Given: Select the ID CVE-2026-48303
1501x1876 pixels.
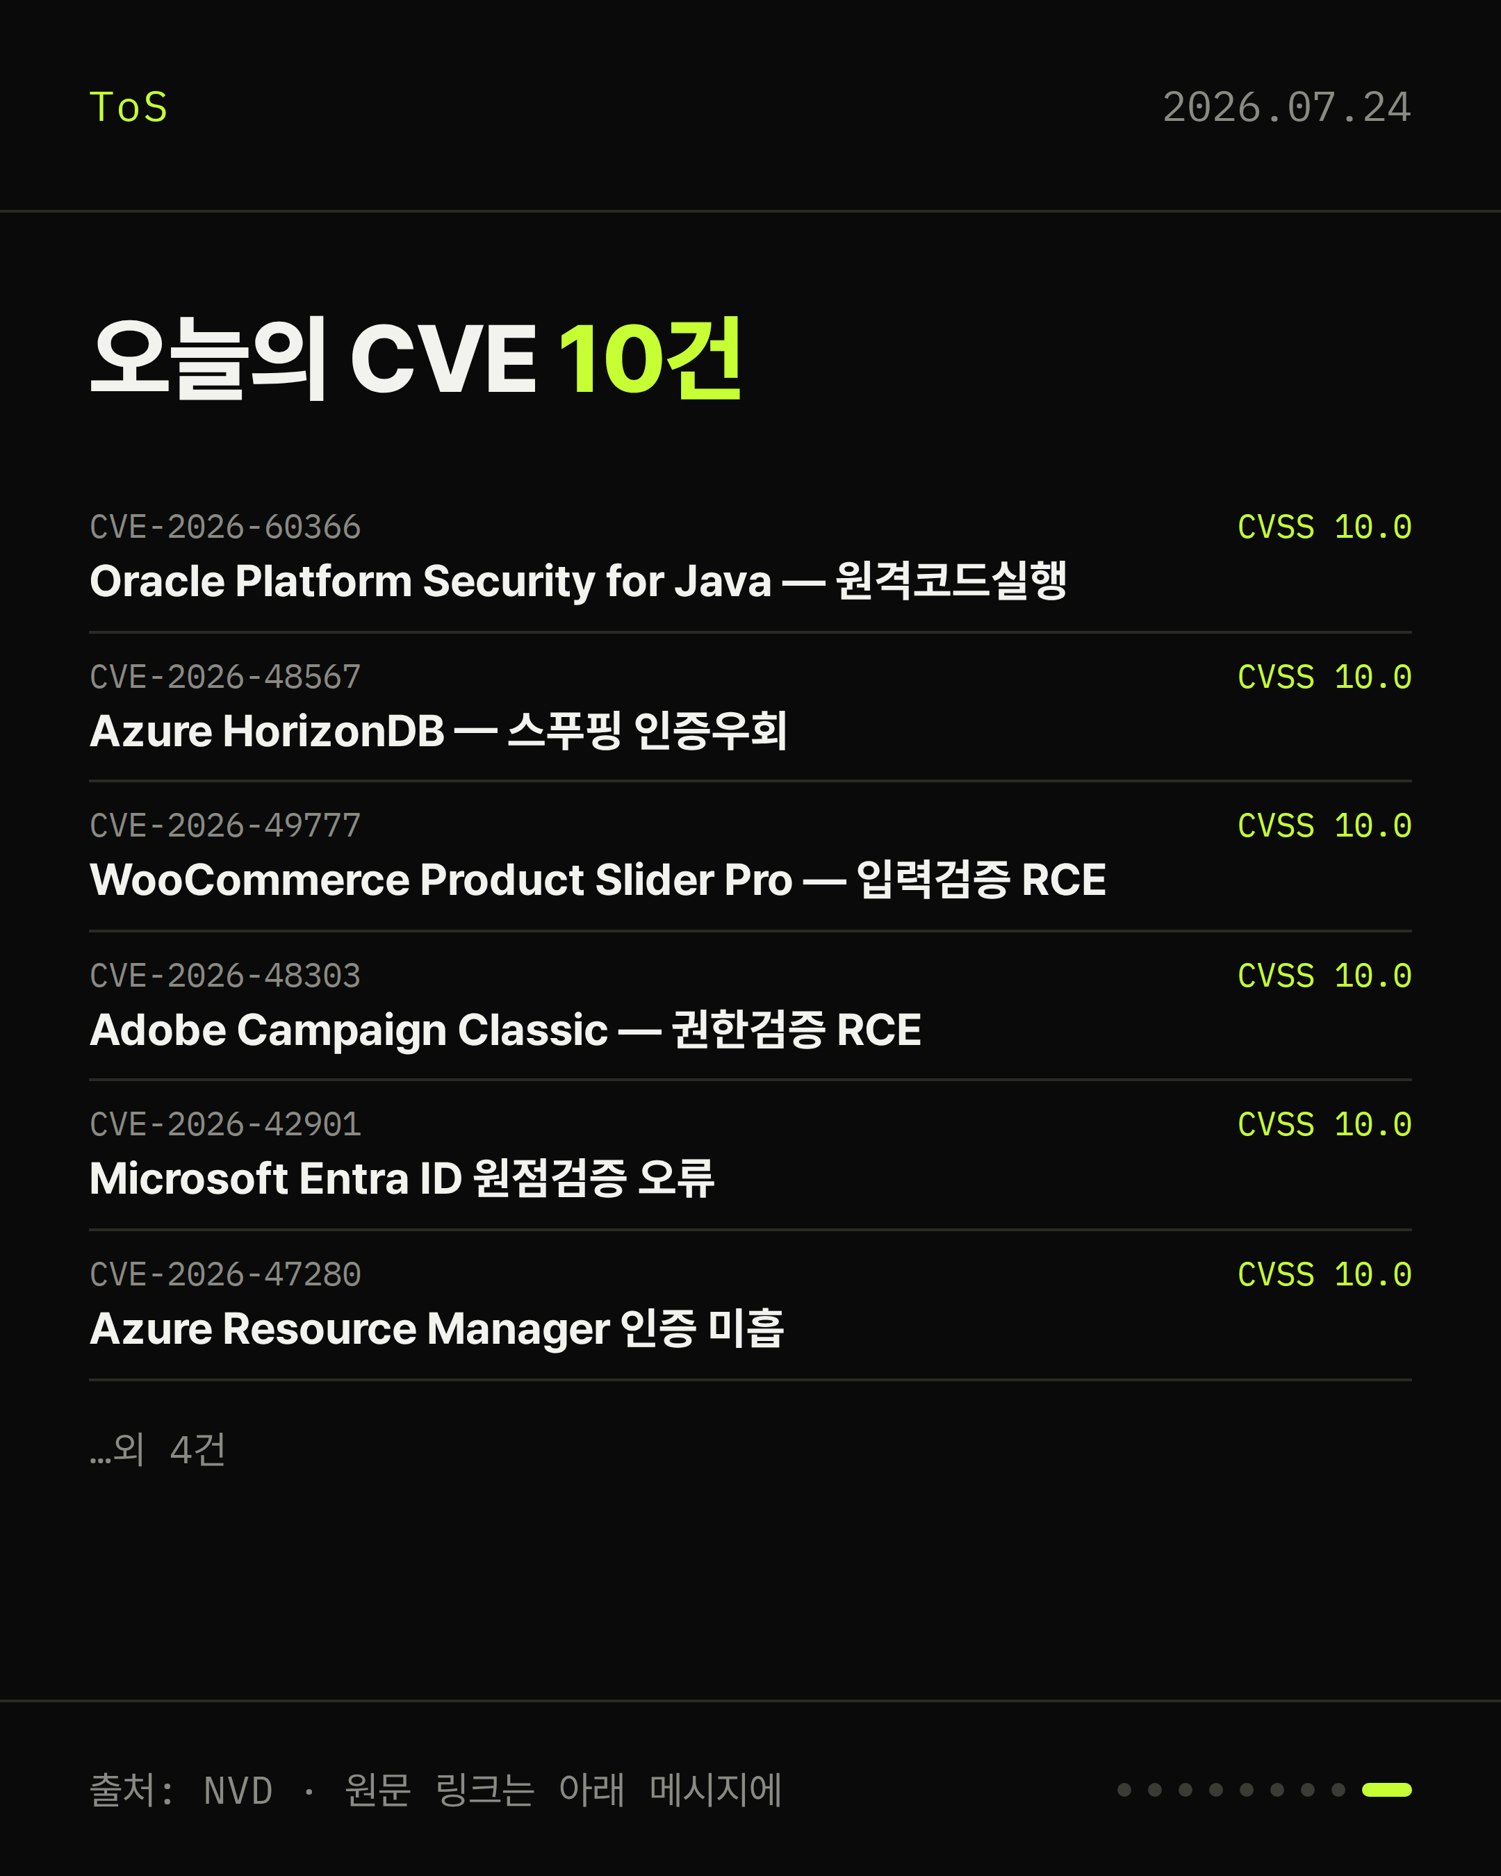Looking at the screenshot, I should tap(225, 975).
